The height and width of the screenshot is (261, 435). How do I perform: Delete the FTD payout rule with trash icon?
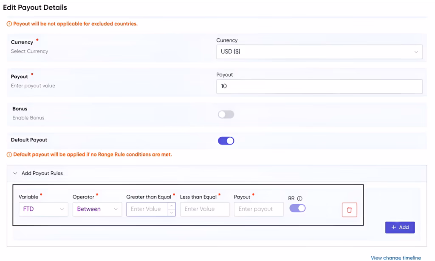tap(349, 210)
